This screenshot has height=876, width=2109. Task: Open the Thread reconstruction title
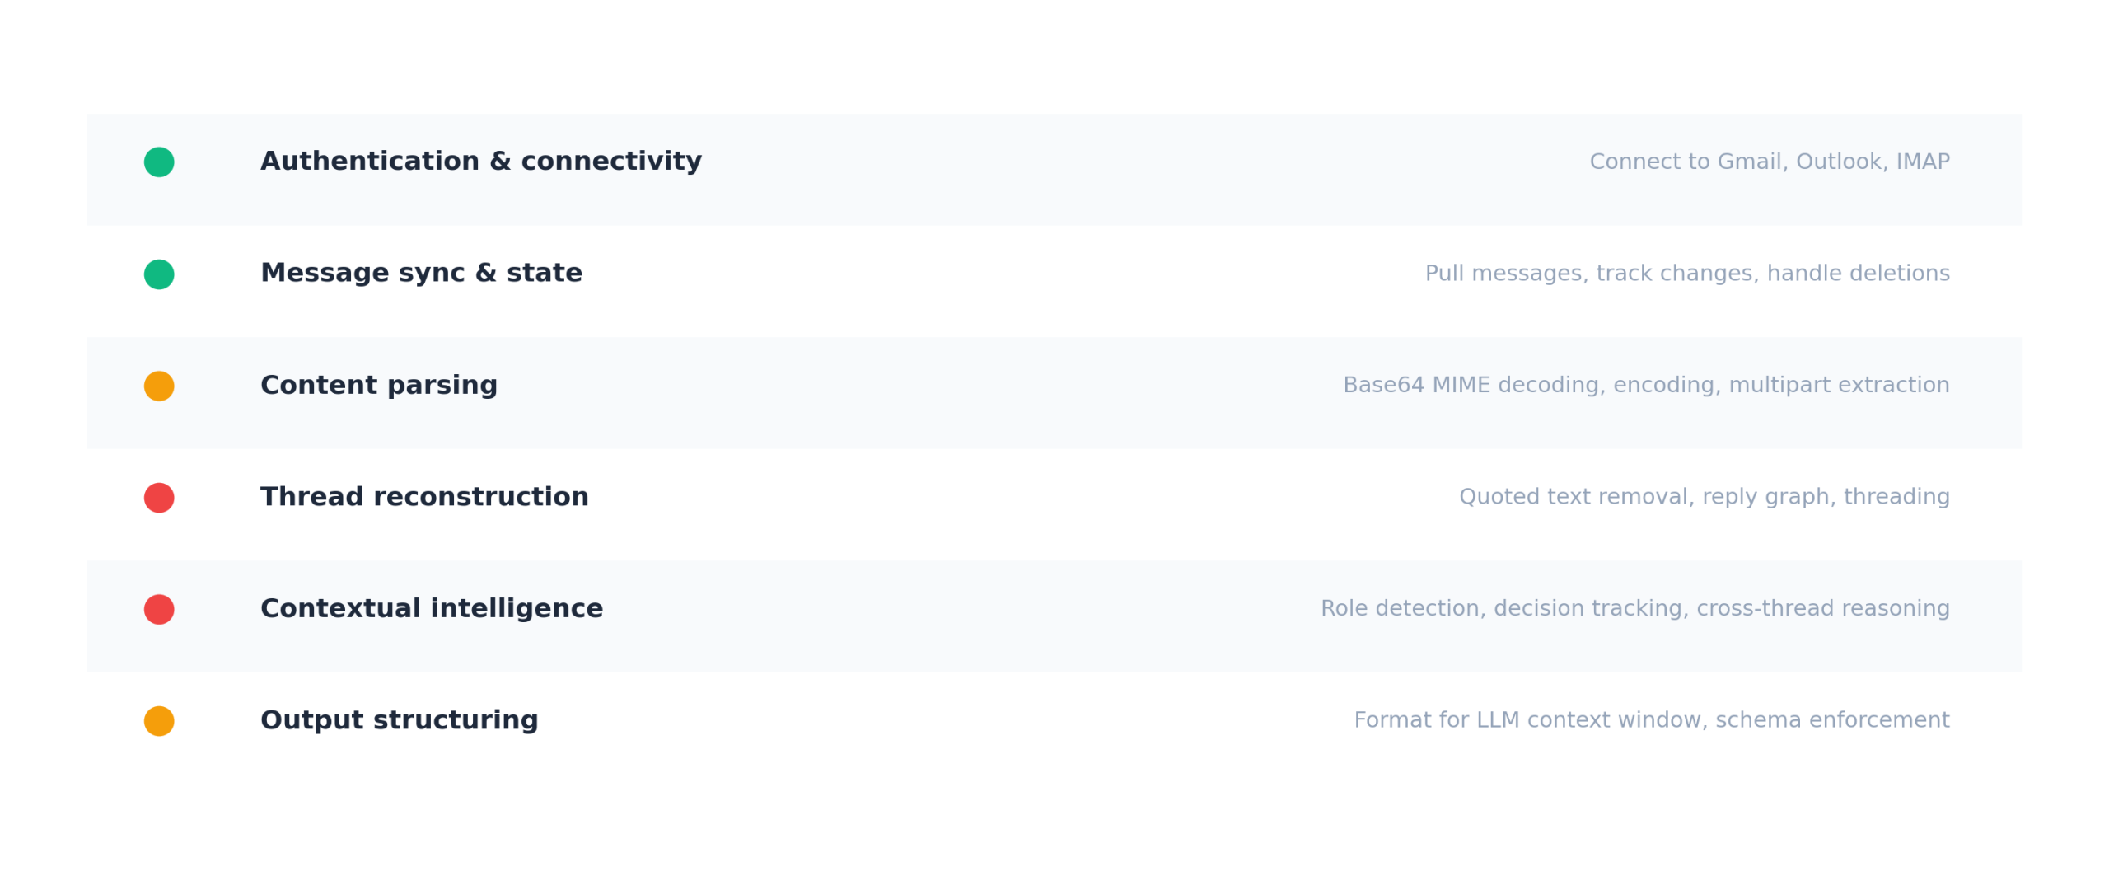[424, 496]
